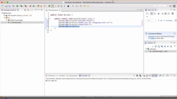The height and width of the screenshot is (99, 177).
Task: Click the create local task link
Action: 152,38
